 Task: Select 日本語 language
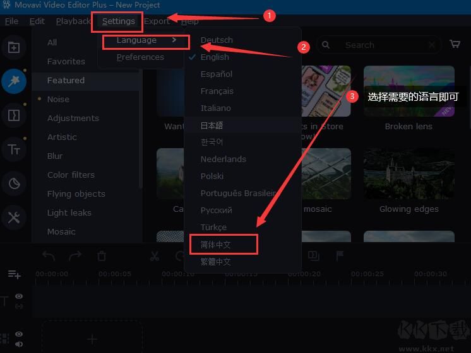click(212, 125)
